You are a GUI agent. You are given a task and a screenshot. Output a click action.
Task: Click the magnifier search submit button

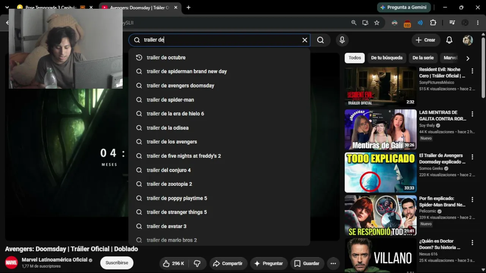(x=320, y=40)
